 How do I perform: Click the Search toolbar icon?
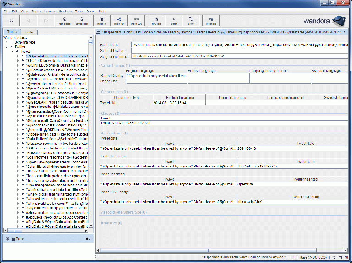coord(174,21)
